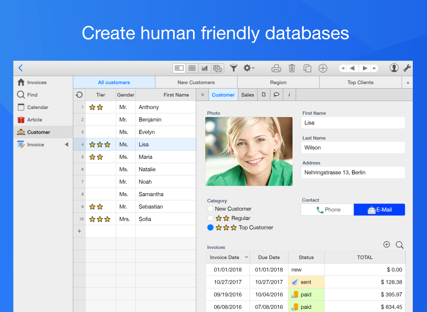Open the Sales tab
This screenshot has width=427, height=312.
[248, 95]
